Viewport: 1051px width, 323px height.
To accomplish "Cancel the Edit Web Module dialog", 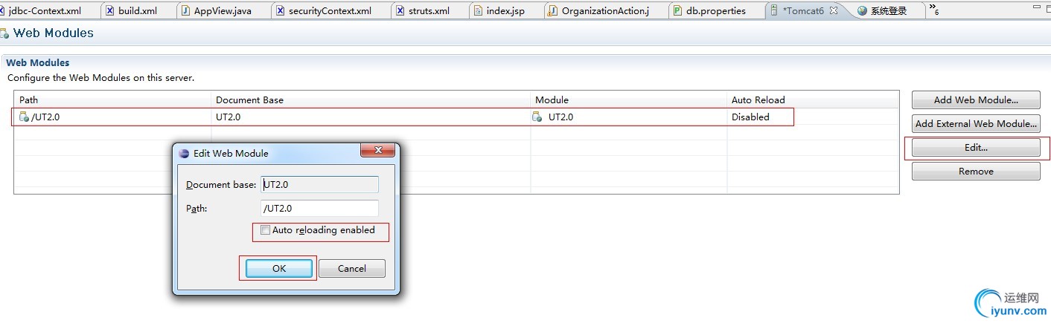I will [352, 268].
